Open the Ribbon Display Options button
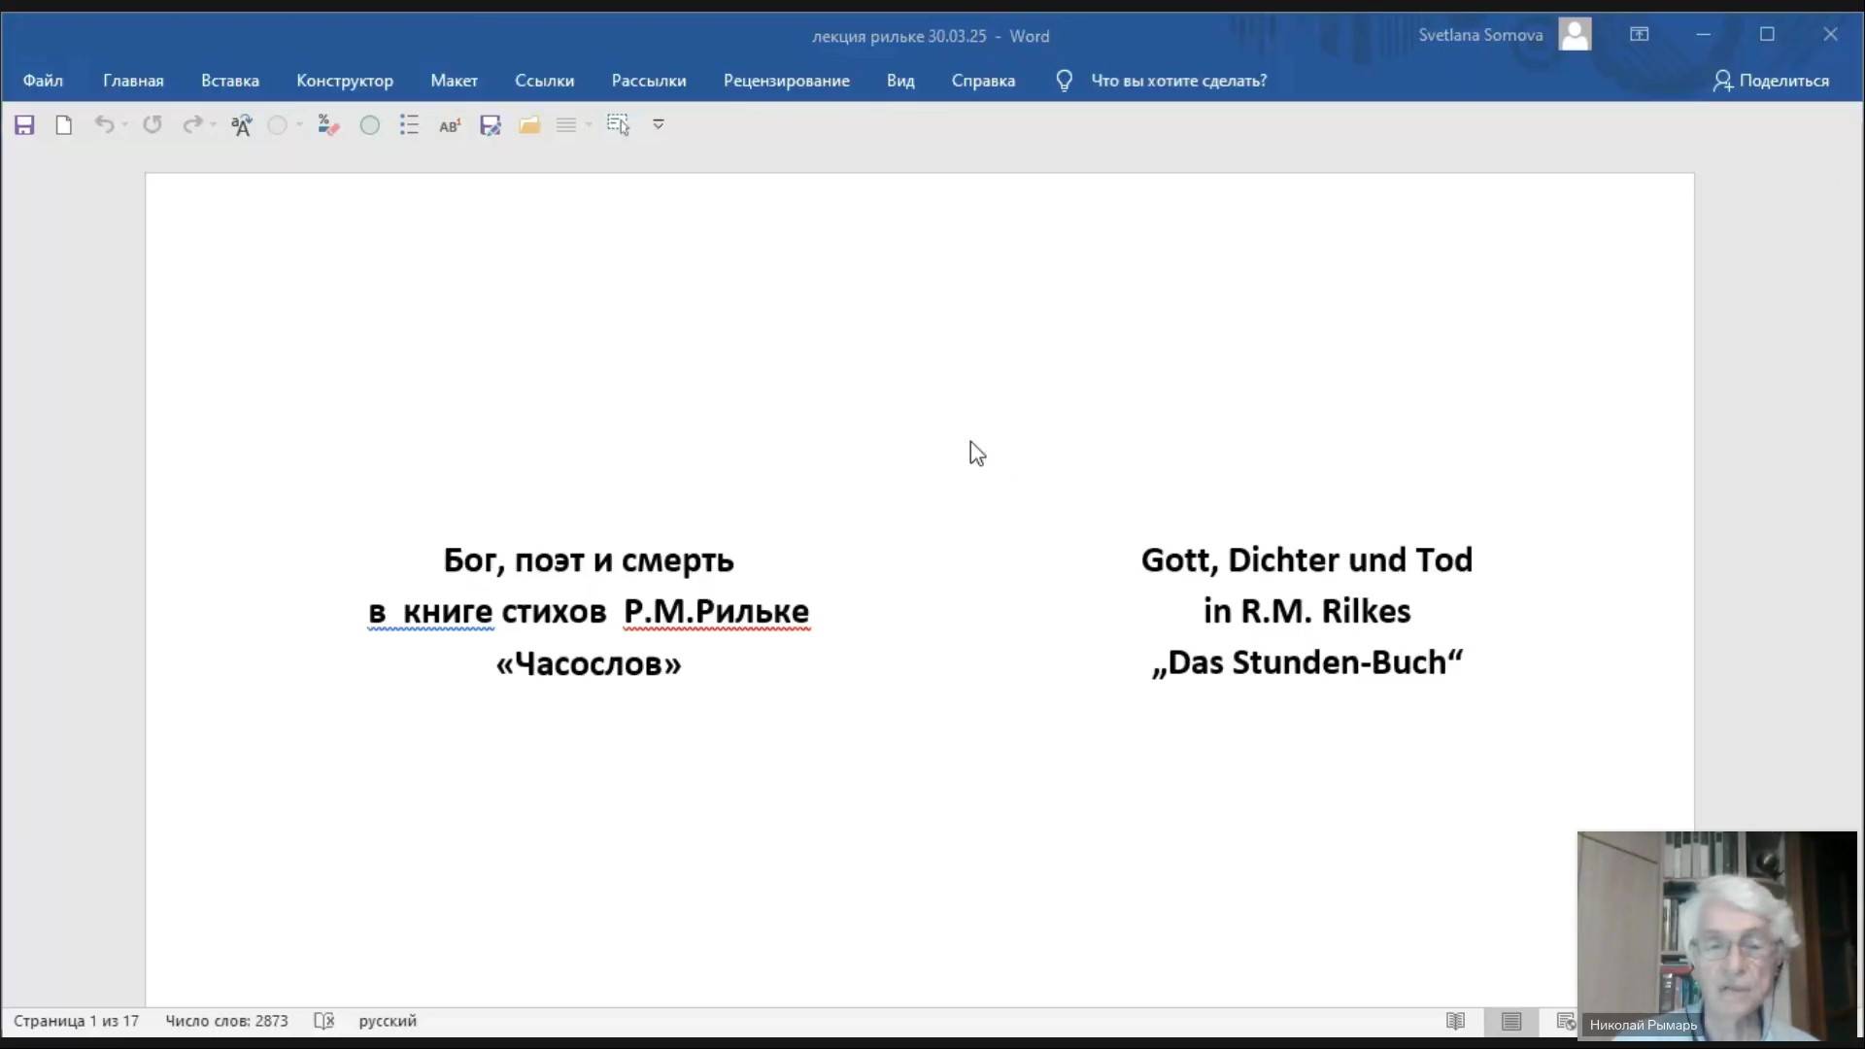The height and width of the screenshot is (1049, 1865). click(x=1640, y=35)
